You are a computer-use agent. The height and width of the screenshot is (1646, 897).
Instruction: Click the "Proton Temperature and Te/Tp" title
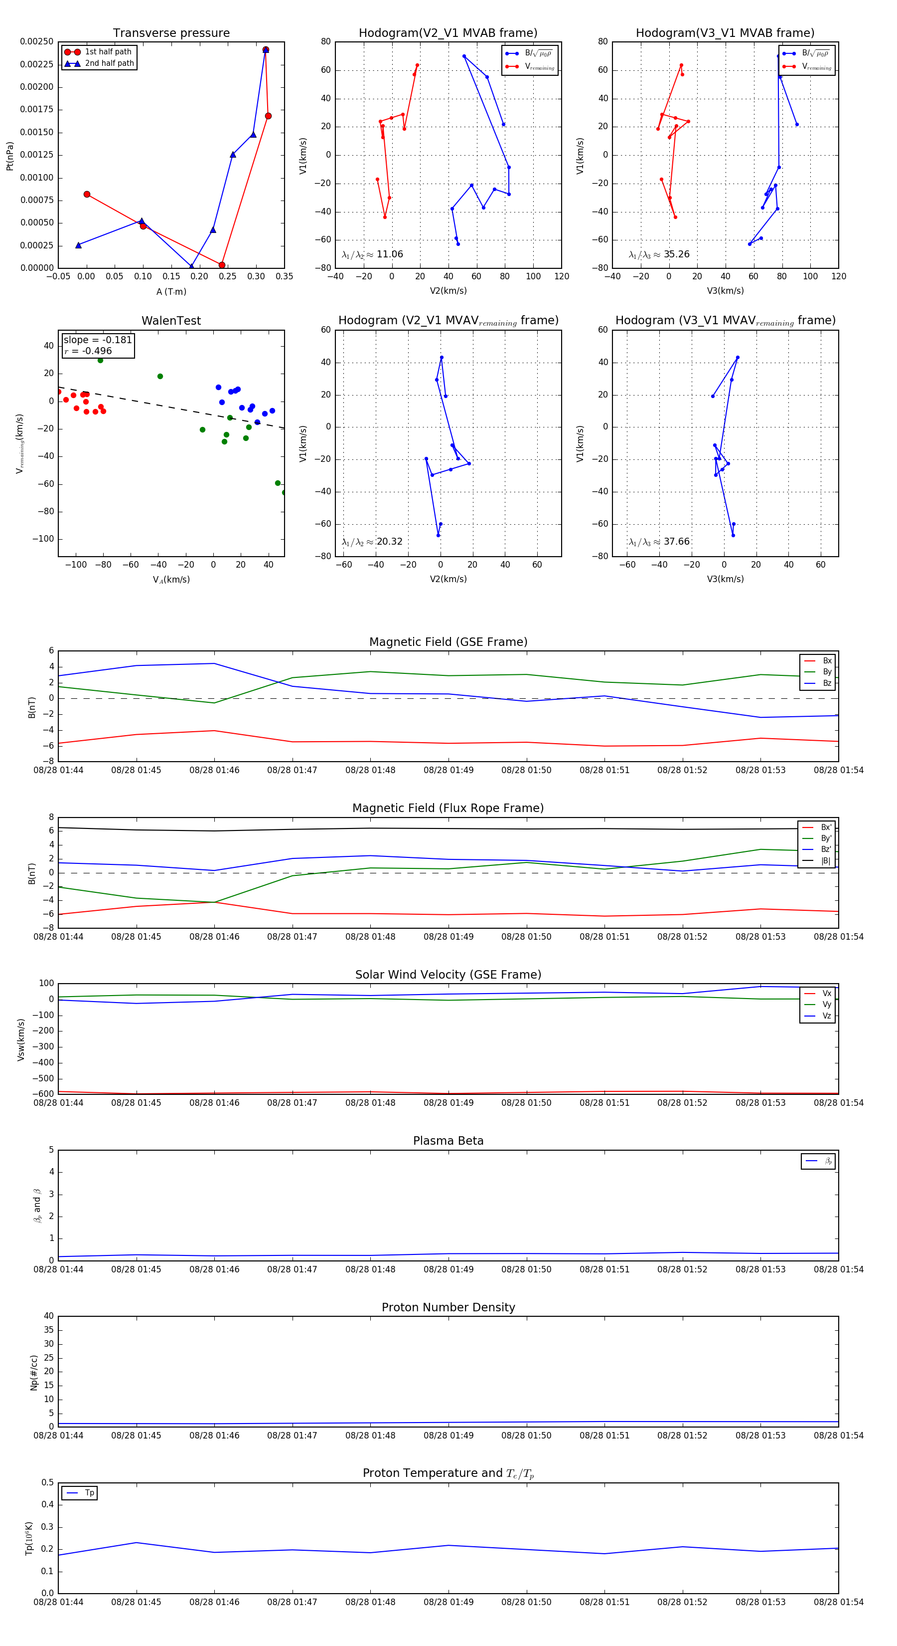point(448,1473)
